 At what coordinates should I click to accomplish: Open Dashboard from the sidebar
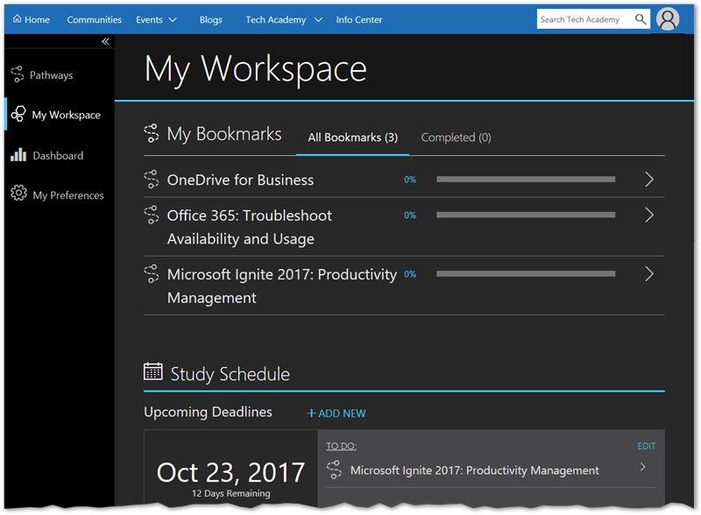pos(58,156)
